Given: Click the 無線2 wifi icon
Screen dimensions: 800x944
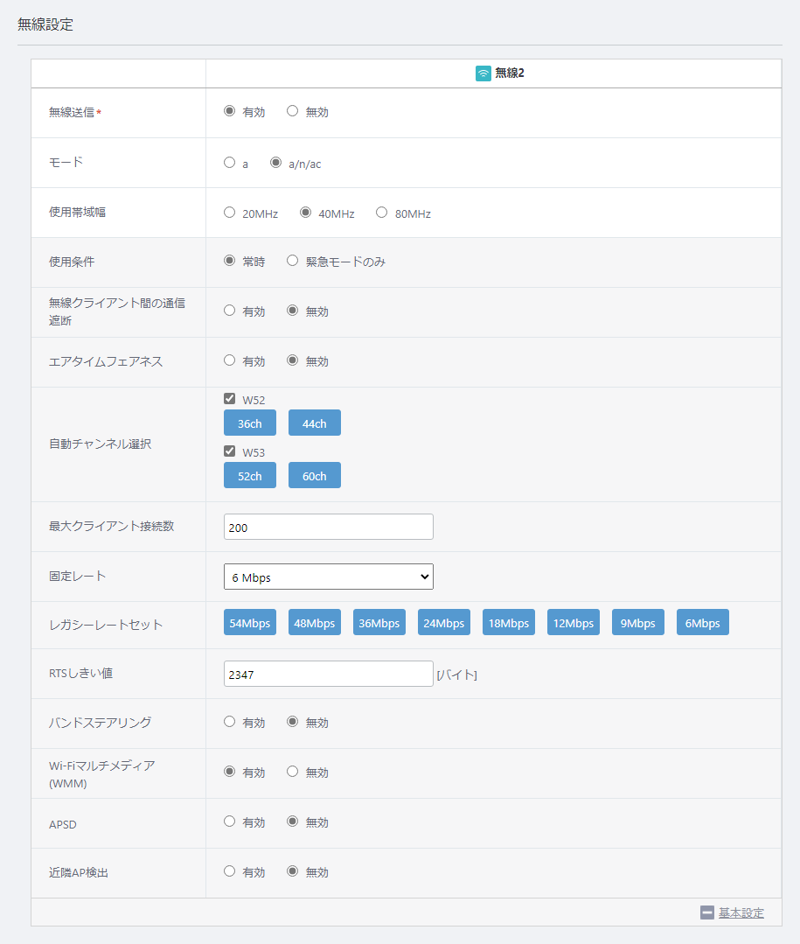Looking at the screenshot, I should (483, 73).
